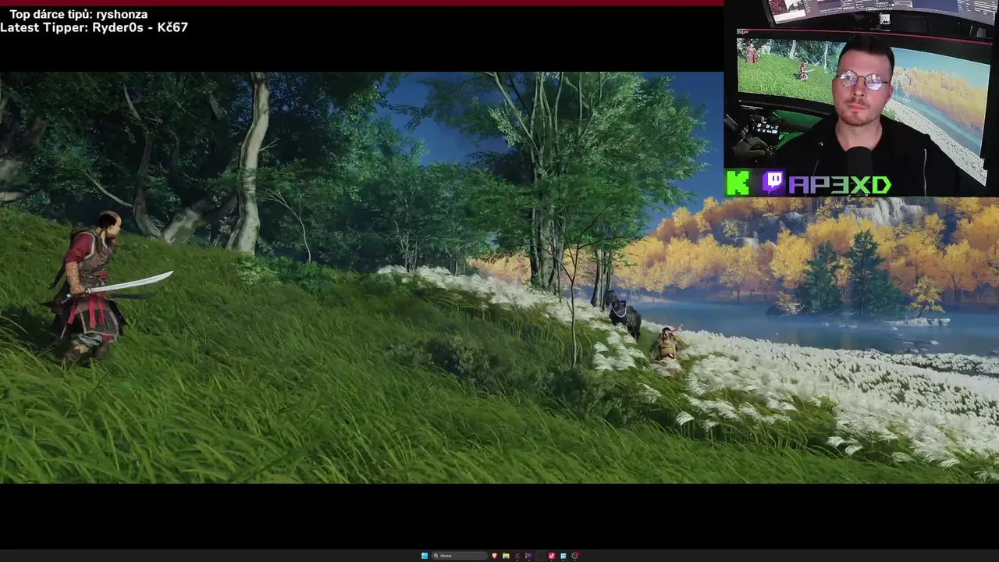This screenshot has height=562, width=999.
Task: Click the Twitch logo in the overlay
Action: pos(773,183)
